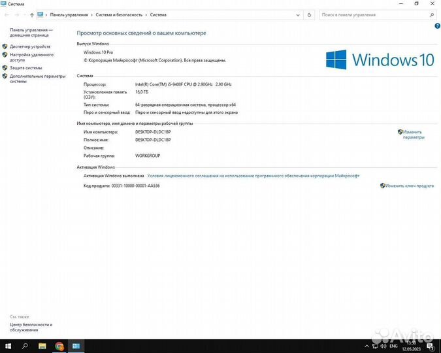Click the blue help question mark icon
The height and width of the screenshot is (353, 441).
[x=437, y=25]
